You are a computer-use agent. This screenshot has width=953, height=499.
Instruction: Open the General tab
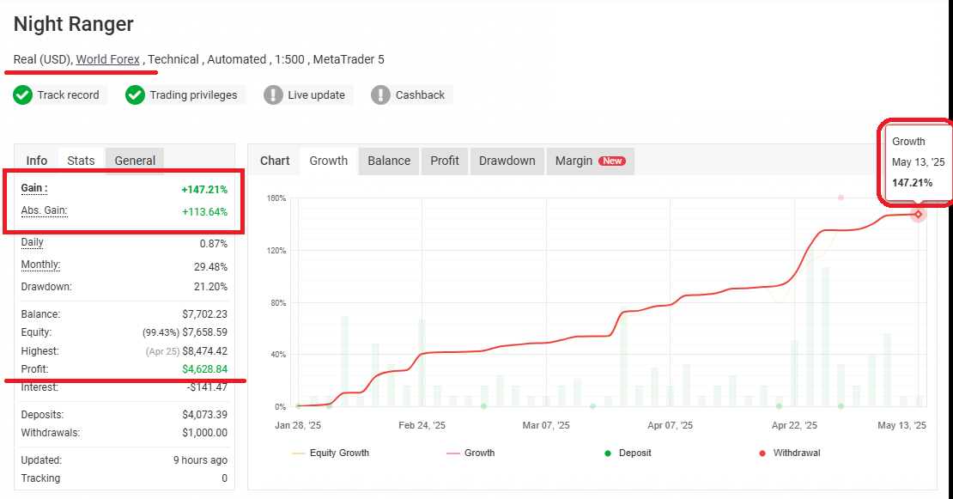tap(135, 161)
